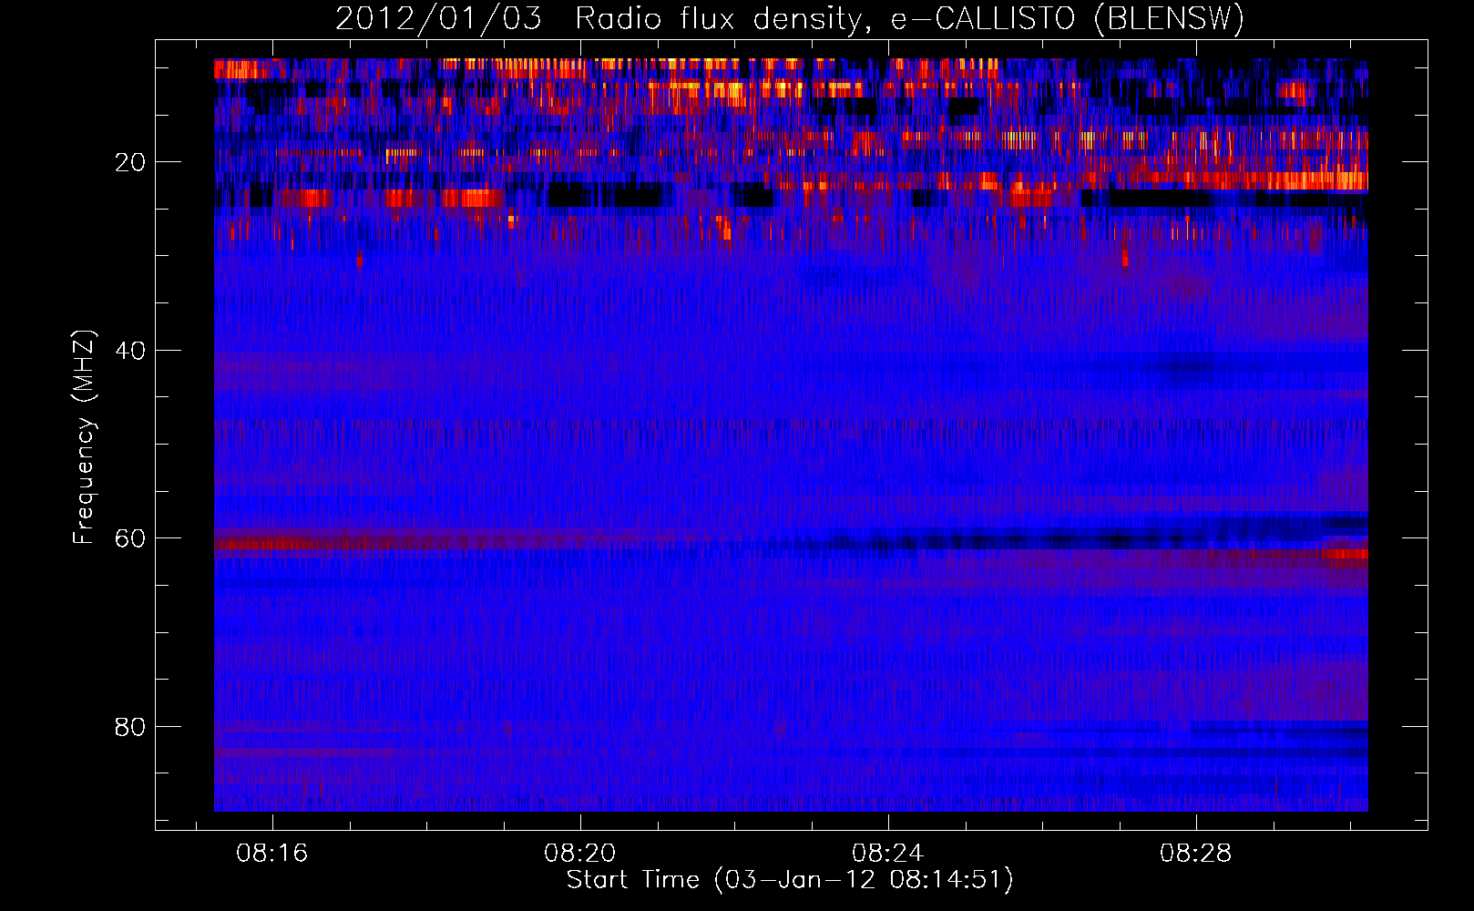Click the 08:16 time tick label

272,854
